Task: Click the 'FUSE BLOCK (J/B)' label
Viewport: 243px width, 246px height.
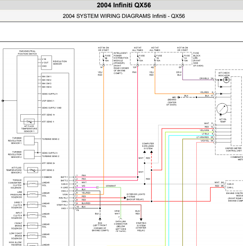Action: point(198,59)
